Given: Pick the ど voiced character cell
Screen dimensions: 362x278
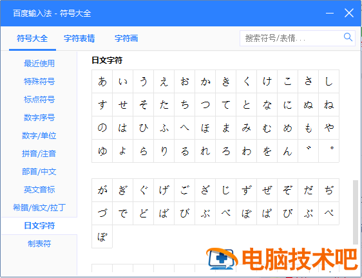Looking at the screenshot, I should [144, 213].
